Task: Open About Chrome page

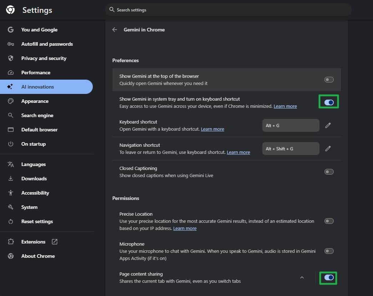Action: click(38, 256)
